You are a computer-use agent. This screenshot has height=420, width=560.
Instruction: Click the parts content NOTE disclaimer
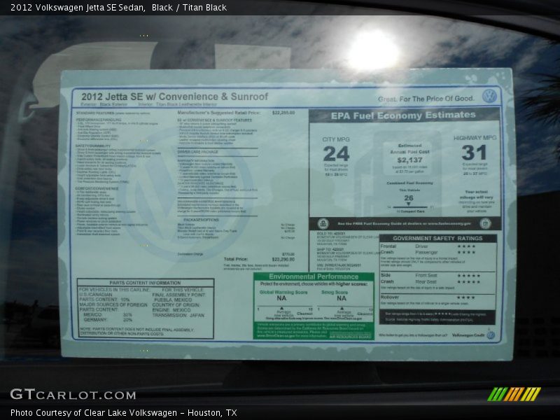136,331
